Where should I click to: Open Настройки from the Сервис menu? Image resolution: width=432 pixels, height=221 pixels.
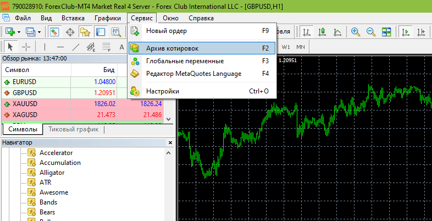pos(202,91)
